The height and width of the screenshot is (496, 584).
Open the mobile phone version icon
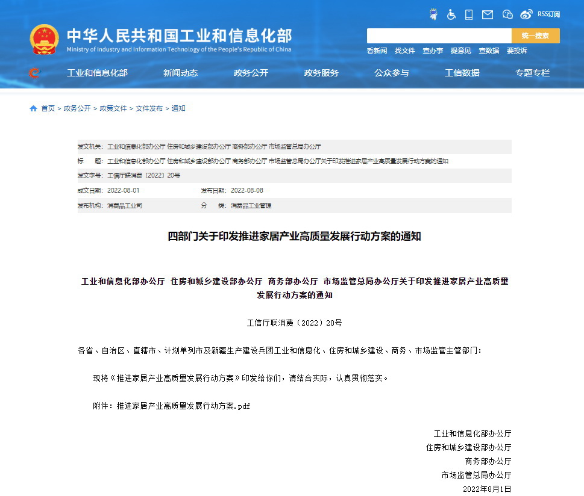tap(469, 14)
